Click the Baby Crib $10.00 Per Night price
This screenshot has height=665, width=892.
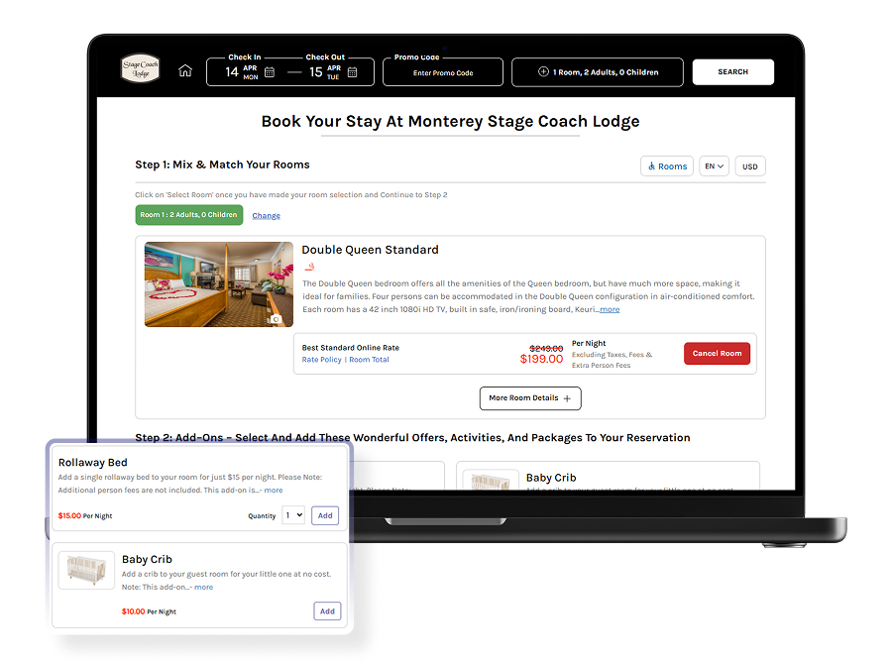click(x=149, y=611)
